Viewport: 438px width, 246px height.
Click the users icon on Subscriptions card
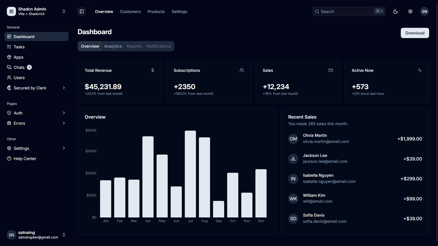pyautogui.click(x=241, y=70)
